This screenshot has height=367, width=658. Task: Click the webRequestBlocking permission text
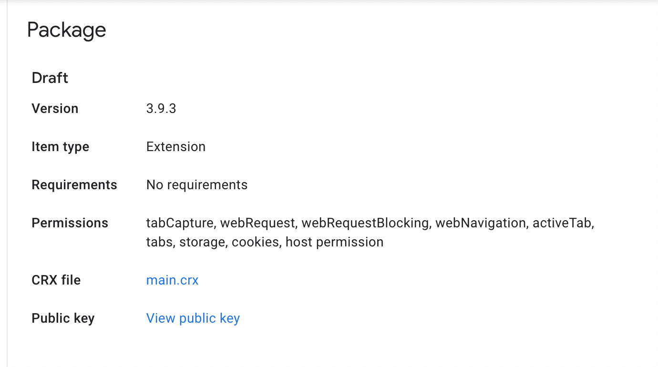pyautogui.click(x=365, y=223)
